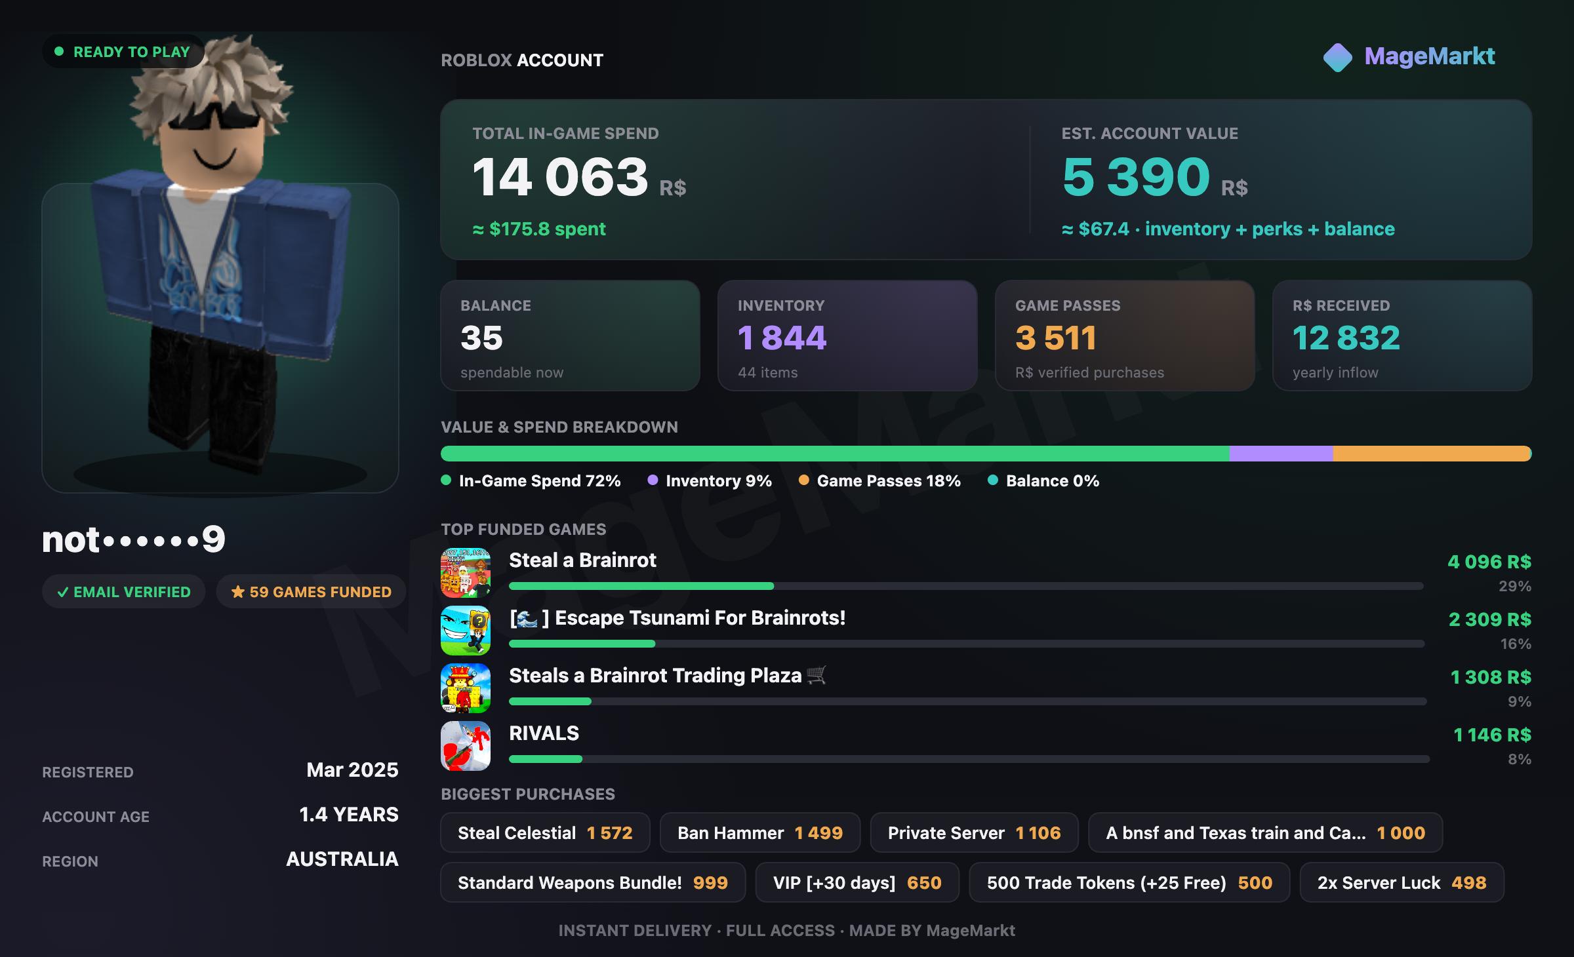Open the Escape Tsunami For Brainrots game icon
This screenshot has height=957, width=1574.
466,631
